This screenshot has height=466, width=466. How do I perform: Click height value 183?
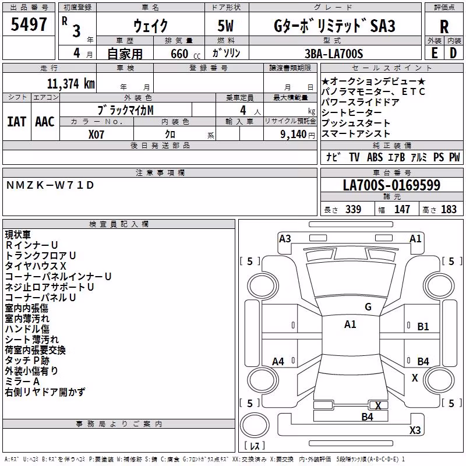pos(449,209)
